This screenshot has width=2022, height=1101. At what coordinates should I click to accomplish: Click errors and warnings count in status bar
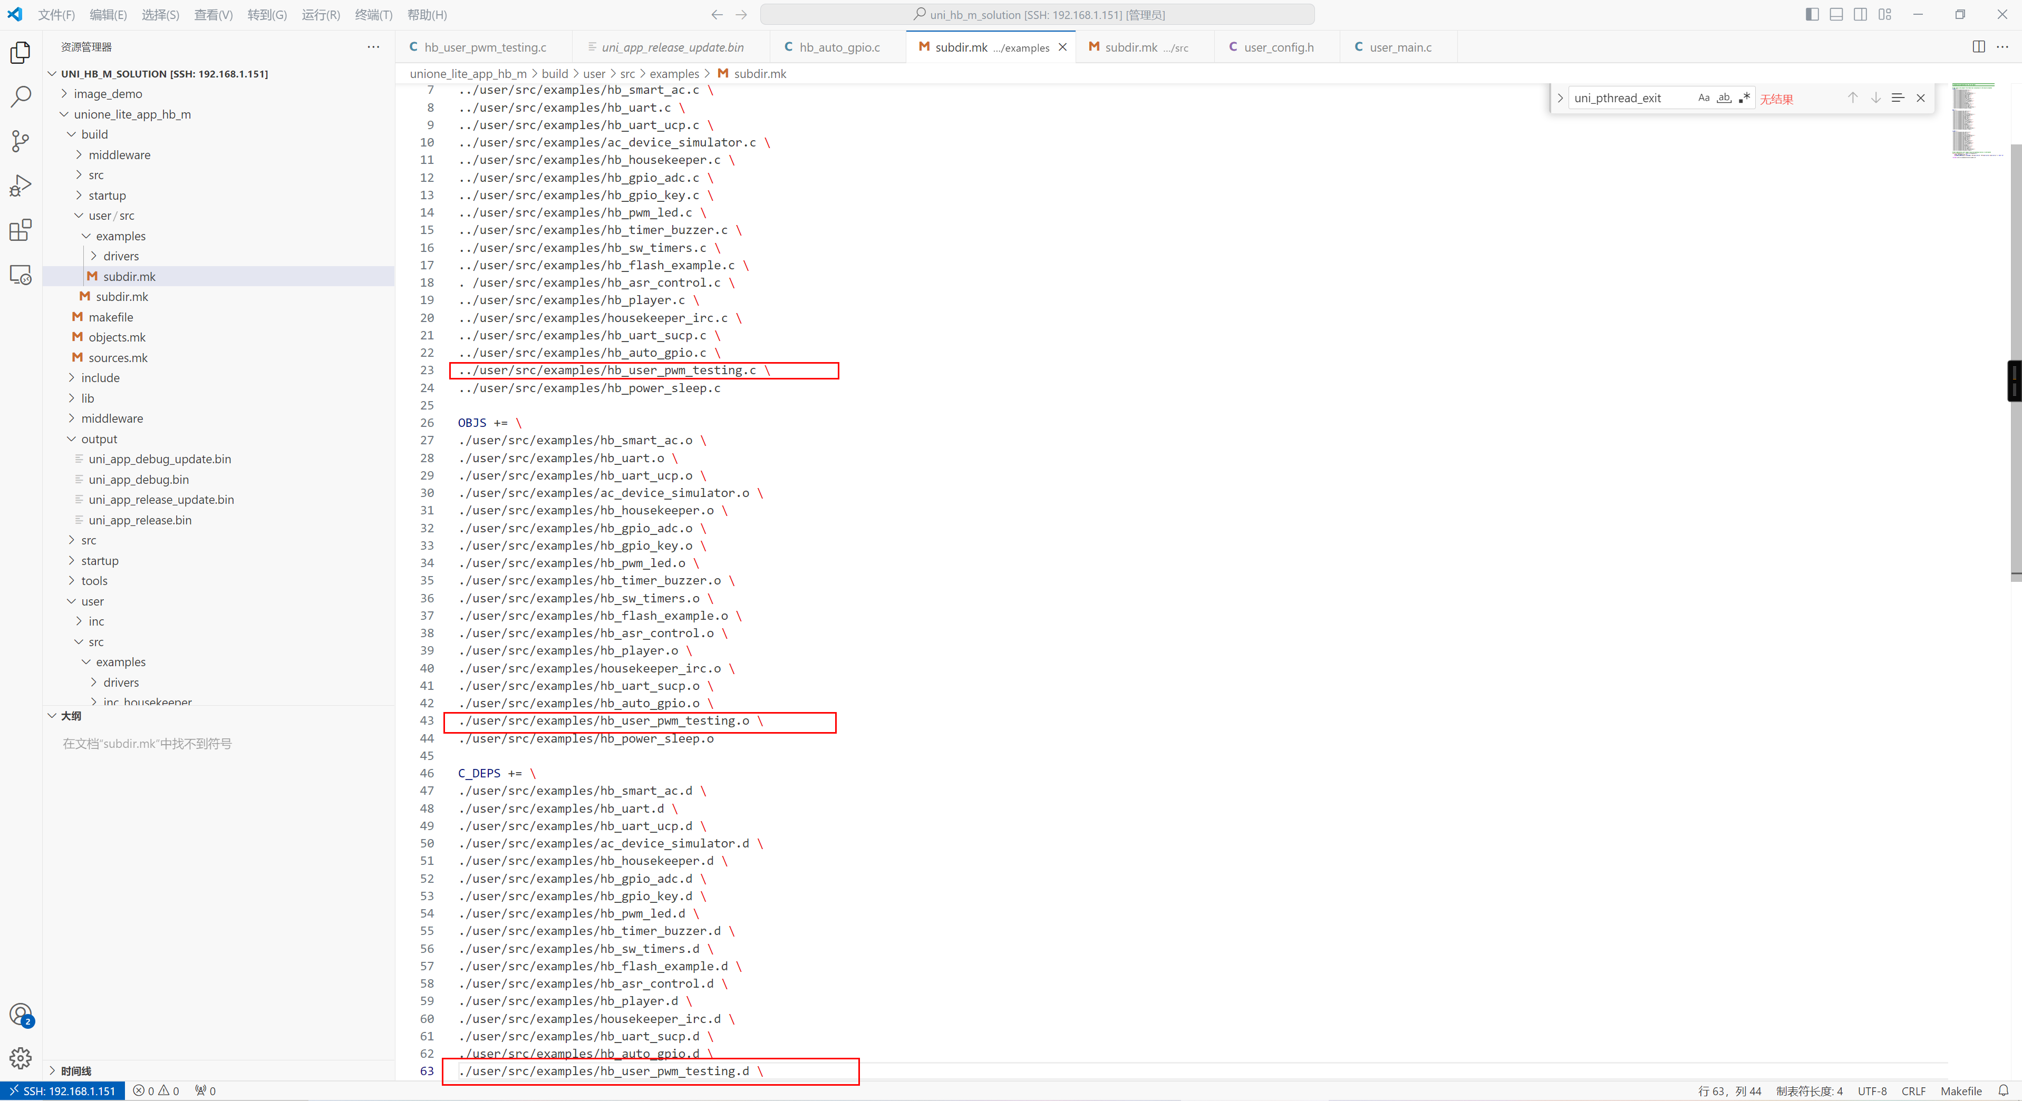156,1091
